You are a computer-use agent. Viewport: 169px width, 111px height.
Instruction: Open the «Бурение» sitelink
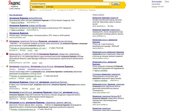(x=21, y=69)
